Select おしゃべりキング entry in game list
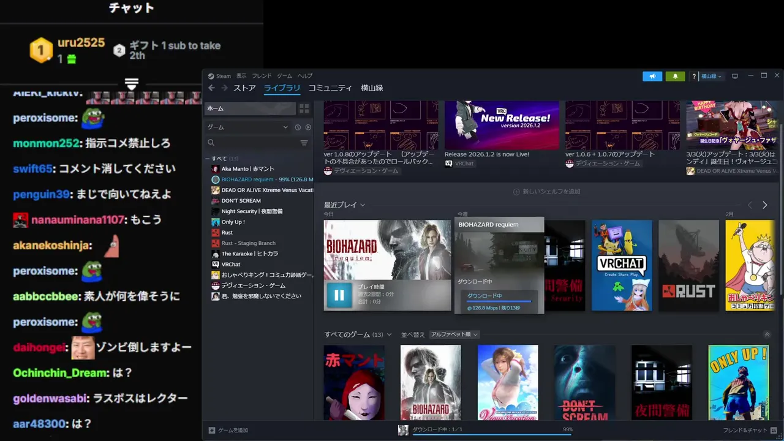 tap(262, 275)
